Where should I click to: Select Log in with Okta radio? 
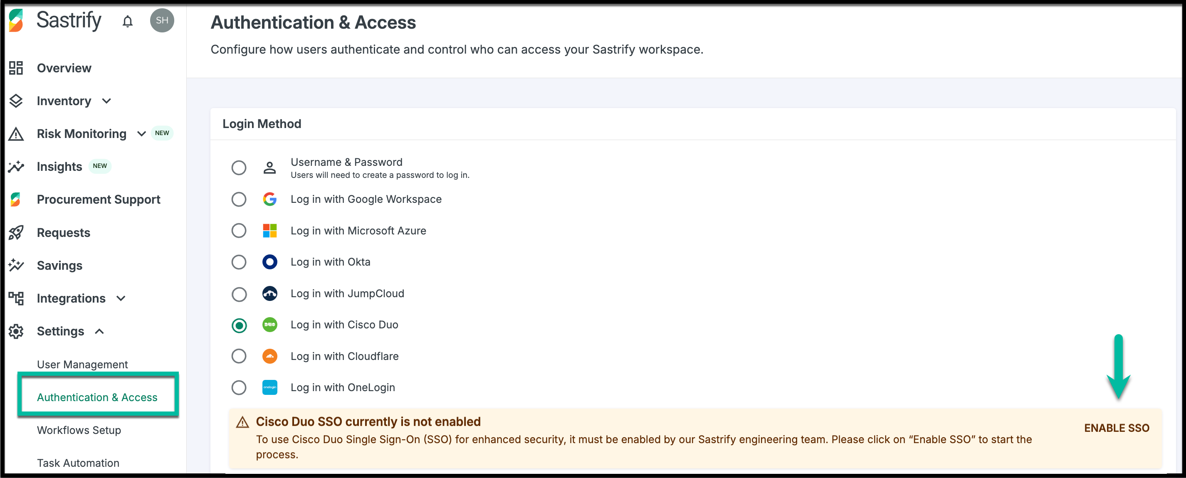[239, 262]
